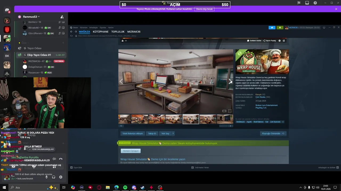Open File Explorer from taskbar
This screenshot has width=341, height=191.
pos(108,188)
